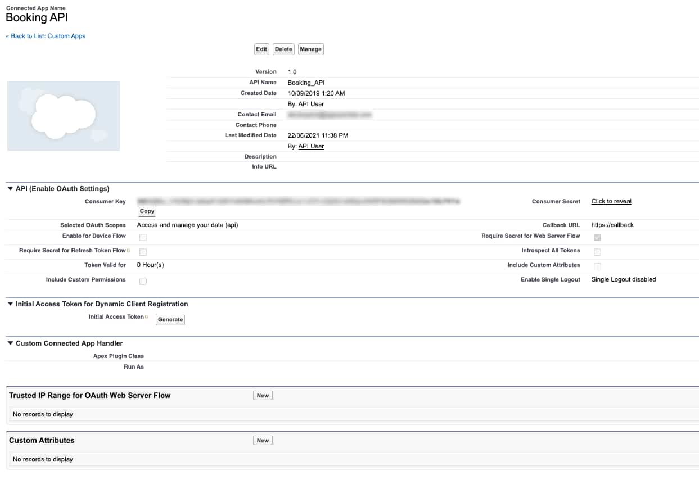Click the Apex Plugin Class label
This screenshot has height=480, width=699.
coord(119,356)
